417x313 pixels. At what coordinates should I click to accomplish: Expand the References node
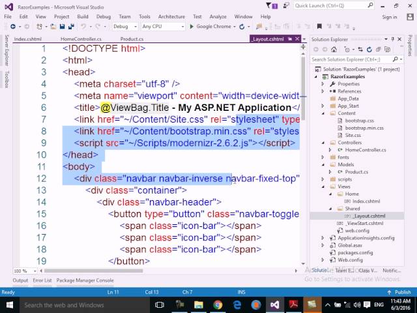[x=323, y=91]
